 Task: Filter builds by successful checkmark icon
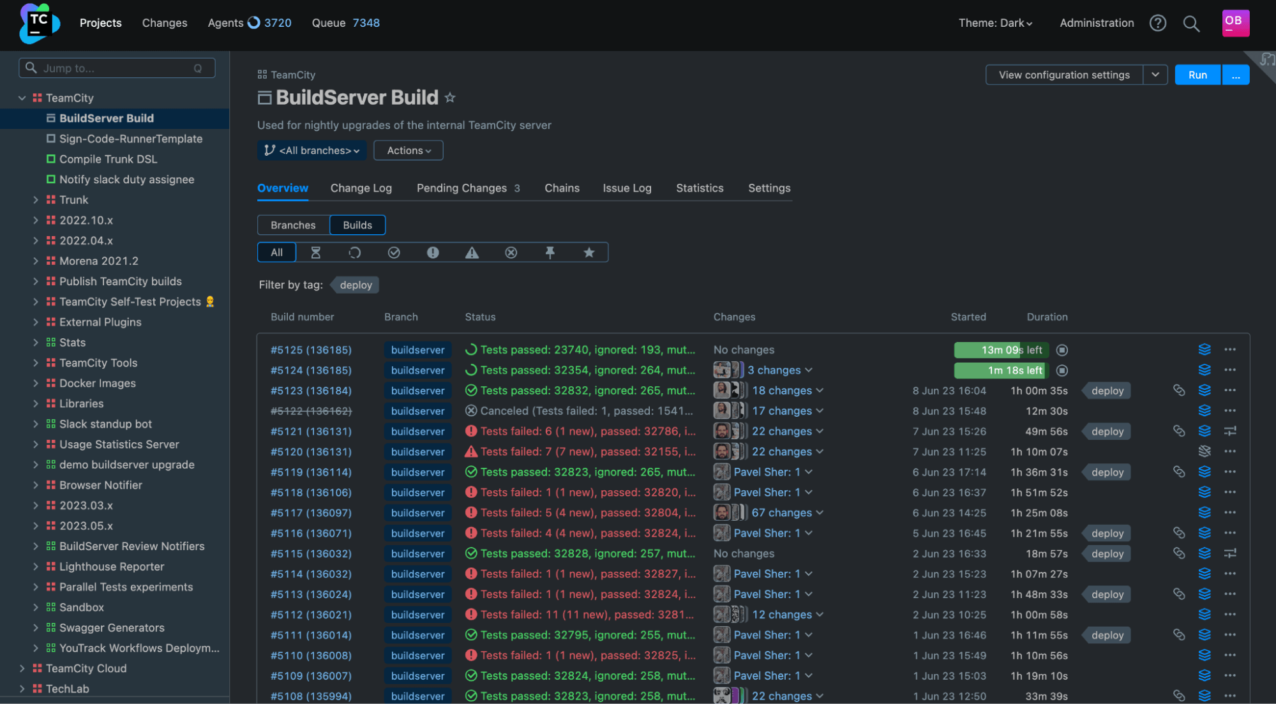coord(394,253)
